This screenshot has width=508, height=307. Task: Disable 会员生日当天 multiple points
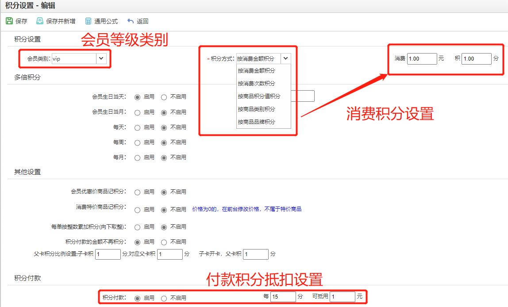164,97
